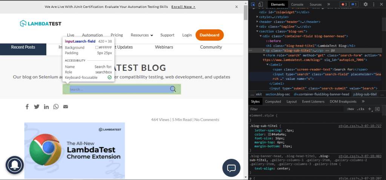Image resolution: width=386 pixels, height=180 pixels.
Task: Click the text-align center declaration
Action: tap(271, 168)
